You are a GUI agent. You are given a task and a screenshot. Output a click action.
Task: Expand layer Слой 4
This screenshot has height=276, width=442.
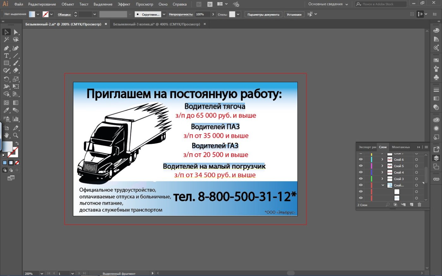(382, 172)
